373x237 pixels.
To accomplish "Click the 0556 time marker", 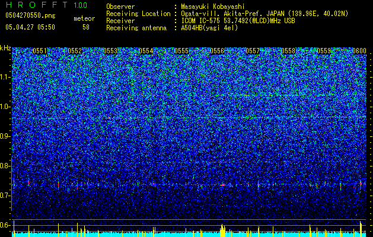I will [x=217, y=51].
